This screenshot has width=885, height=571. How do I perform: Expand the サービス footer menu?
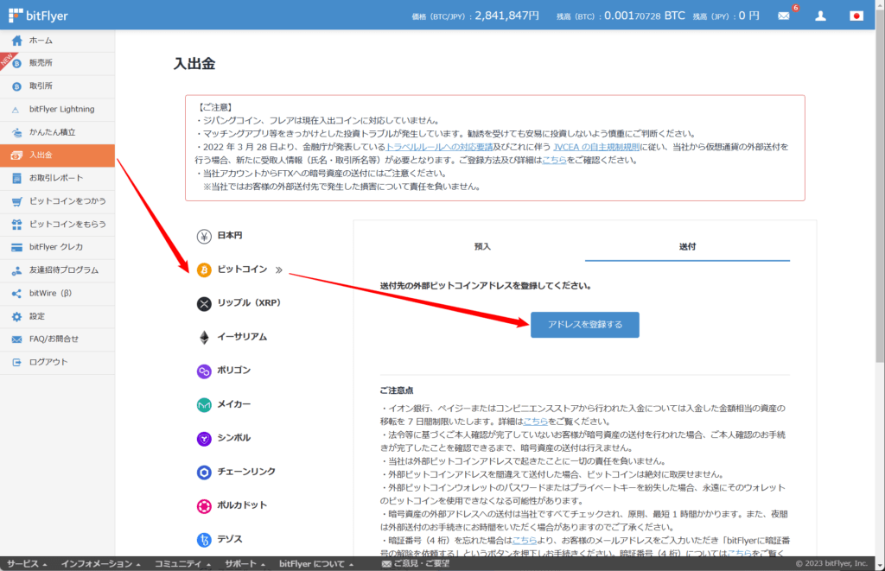[x=27, y=564]
